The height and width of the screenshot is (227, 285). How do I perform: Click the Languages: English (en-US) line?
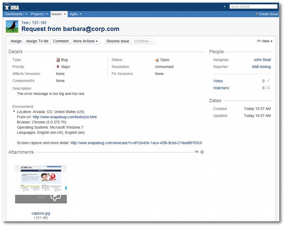pyautogui.click(x=51, y=132)
